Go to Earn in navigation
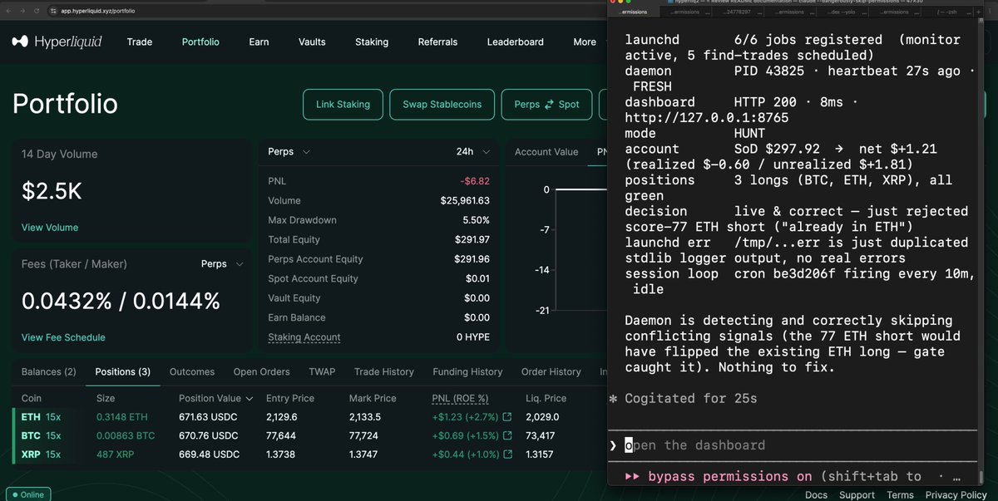The image size is (998, 501). click(x=259, y=42)
